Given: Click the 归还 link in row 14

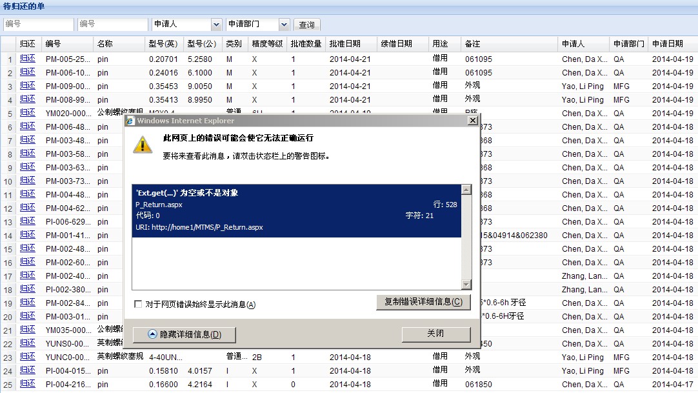Looking at the screenshot, I should point(27,234).
